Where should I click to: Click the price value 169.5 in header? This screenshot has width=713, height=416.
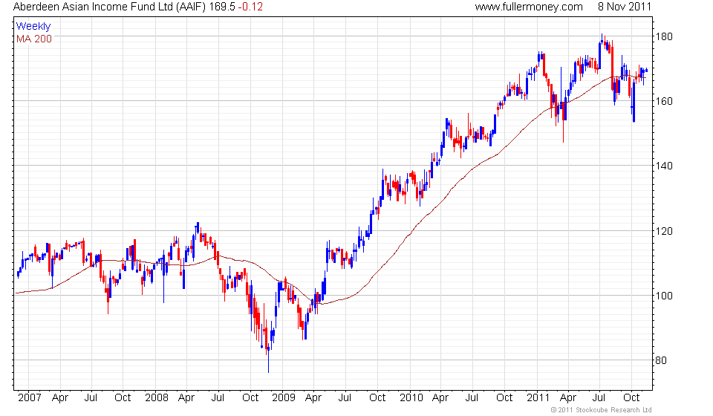coord(222,7)
